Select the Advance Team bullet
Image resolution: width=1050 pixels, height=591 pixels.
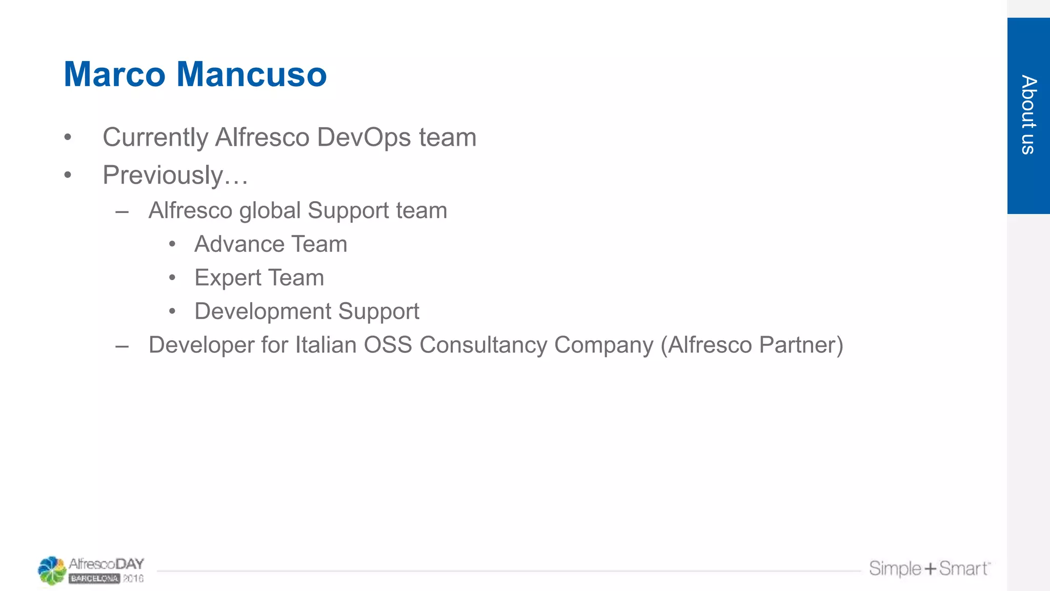coord(271,244)
